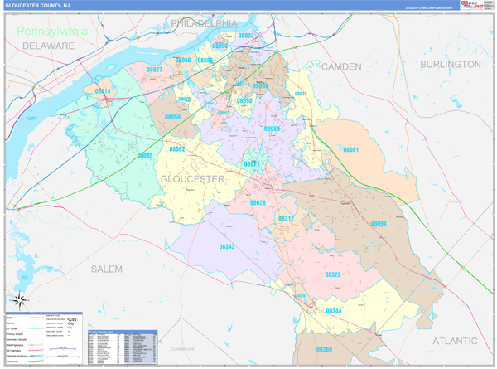Click the 08360 ZIP code label
The width and height of the screenshot is (497, 369).
324,349
